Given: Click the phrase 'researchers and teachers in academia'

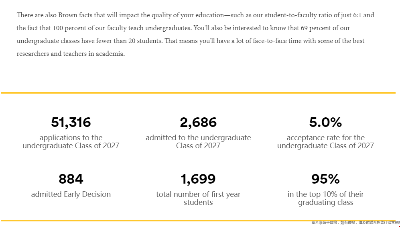Looking at the screenshot, I should pyautogui.click(x=71, y=54).
